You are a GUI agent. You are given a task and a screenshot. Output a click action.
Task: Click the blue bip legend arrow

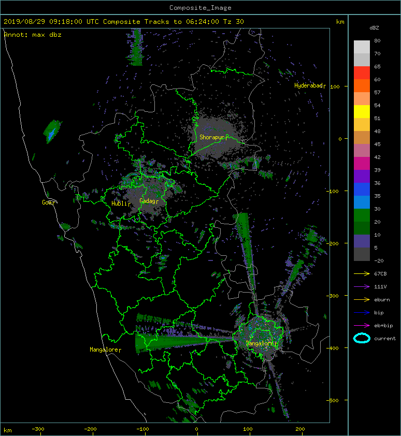pos(362,313)
